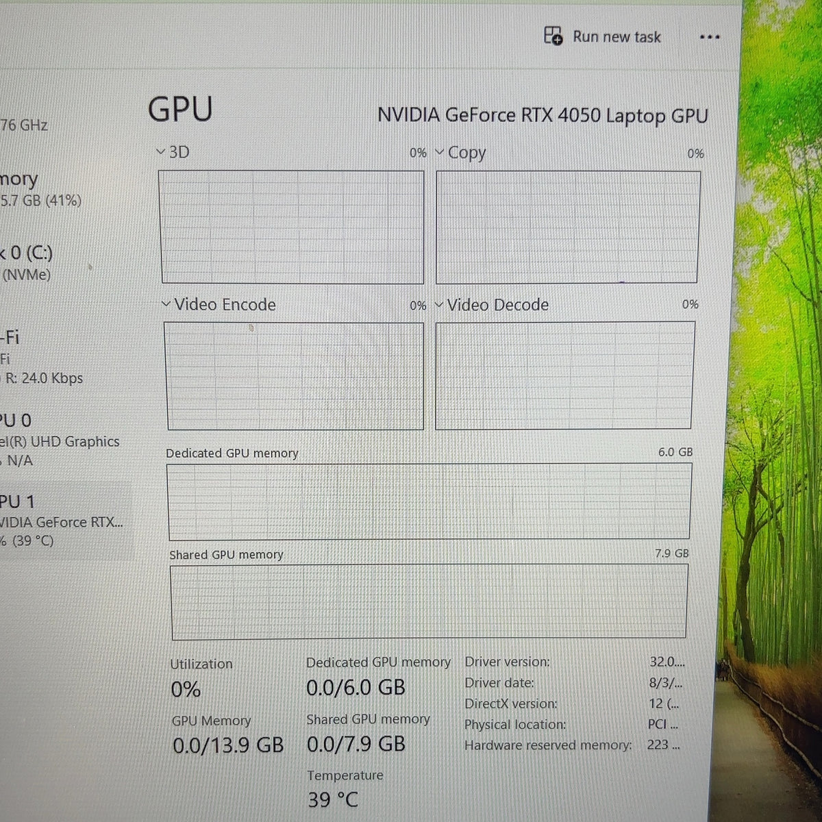This screenshot has width=822, height=822.
Task: Click the Video Encode usage graph
Action: (295, 376)
